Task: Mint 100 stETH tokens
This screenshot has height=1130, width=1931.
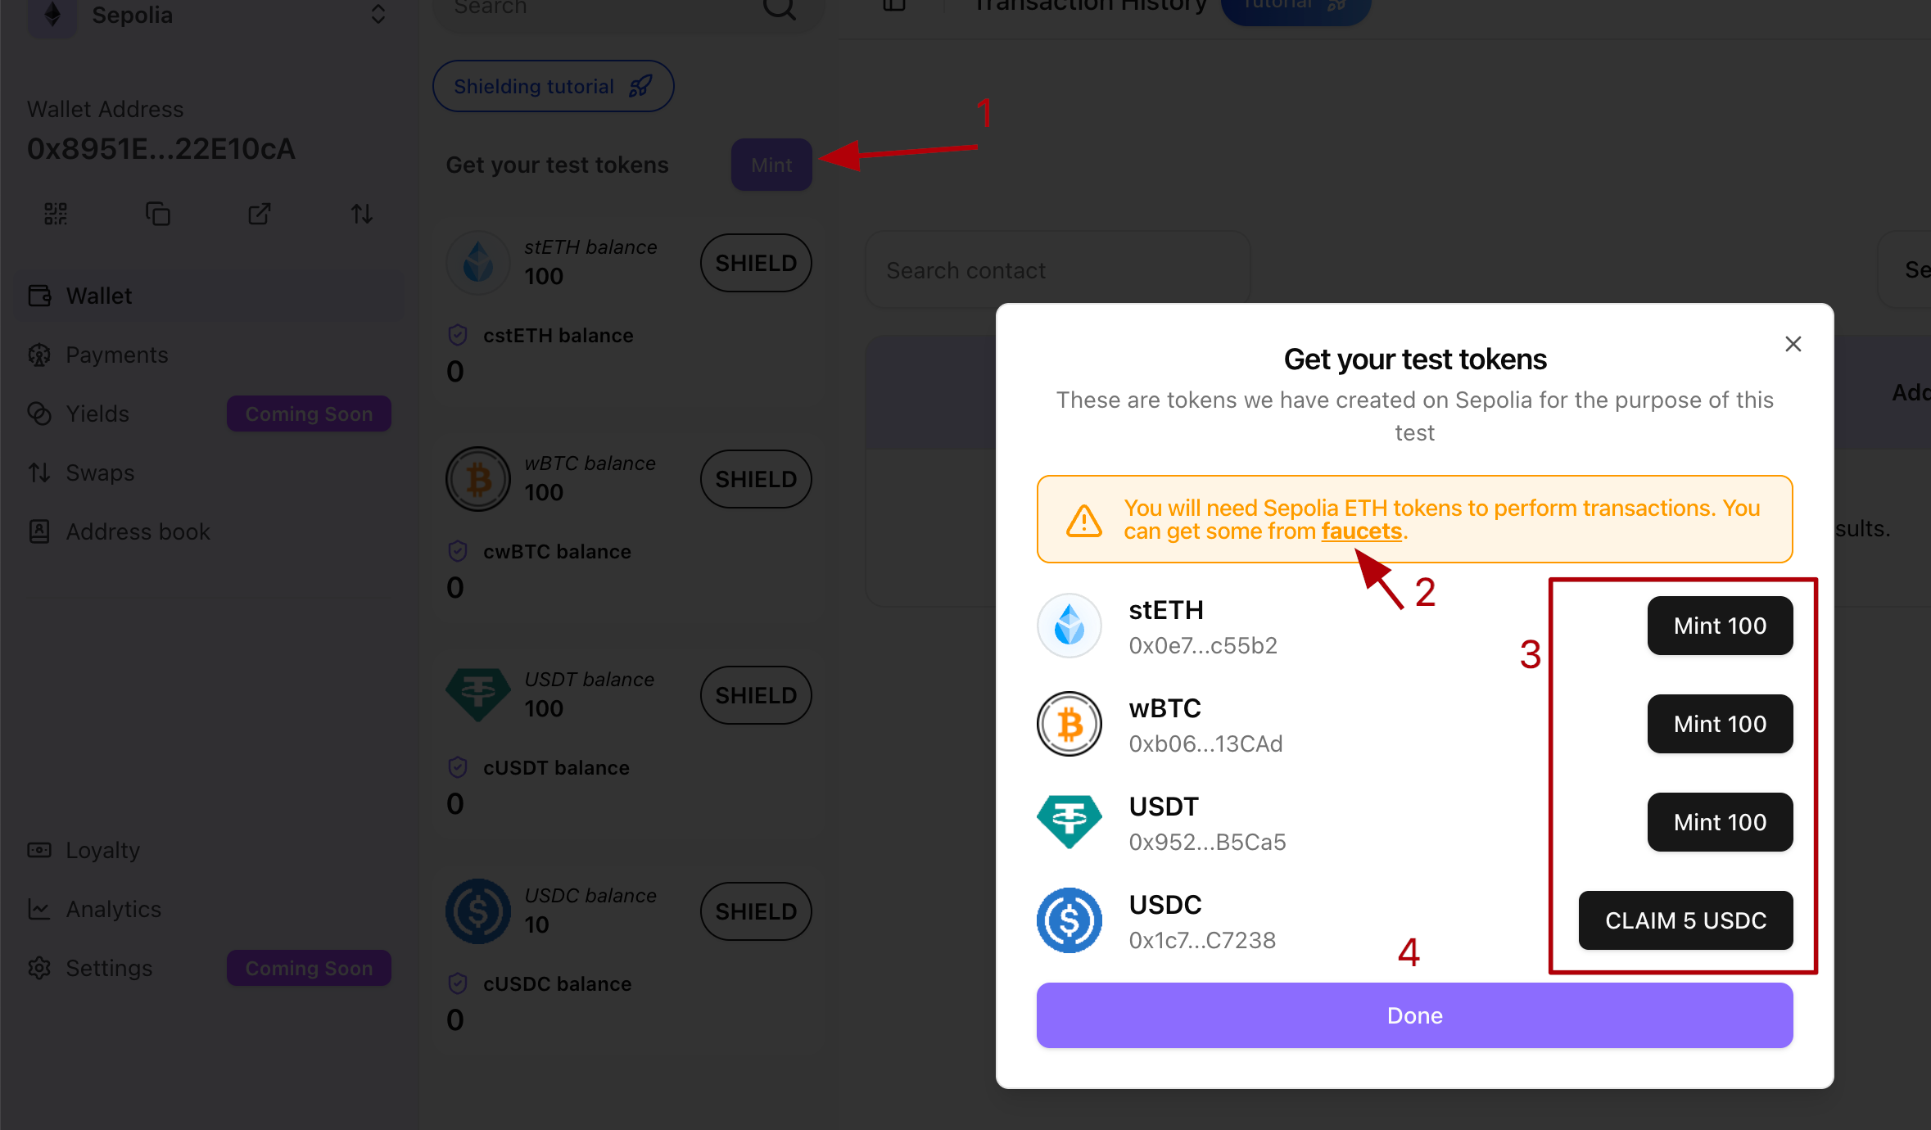Action: point(1720,626)
